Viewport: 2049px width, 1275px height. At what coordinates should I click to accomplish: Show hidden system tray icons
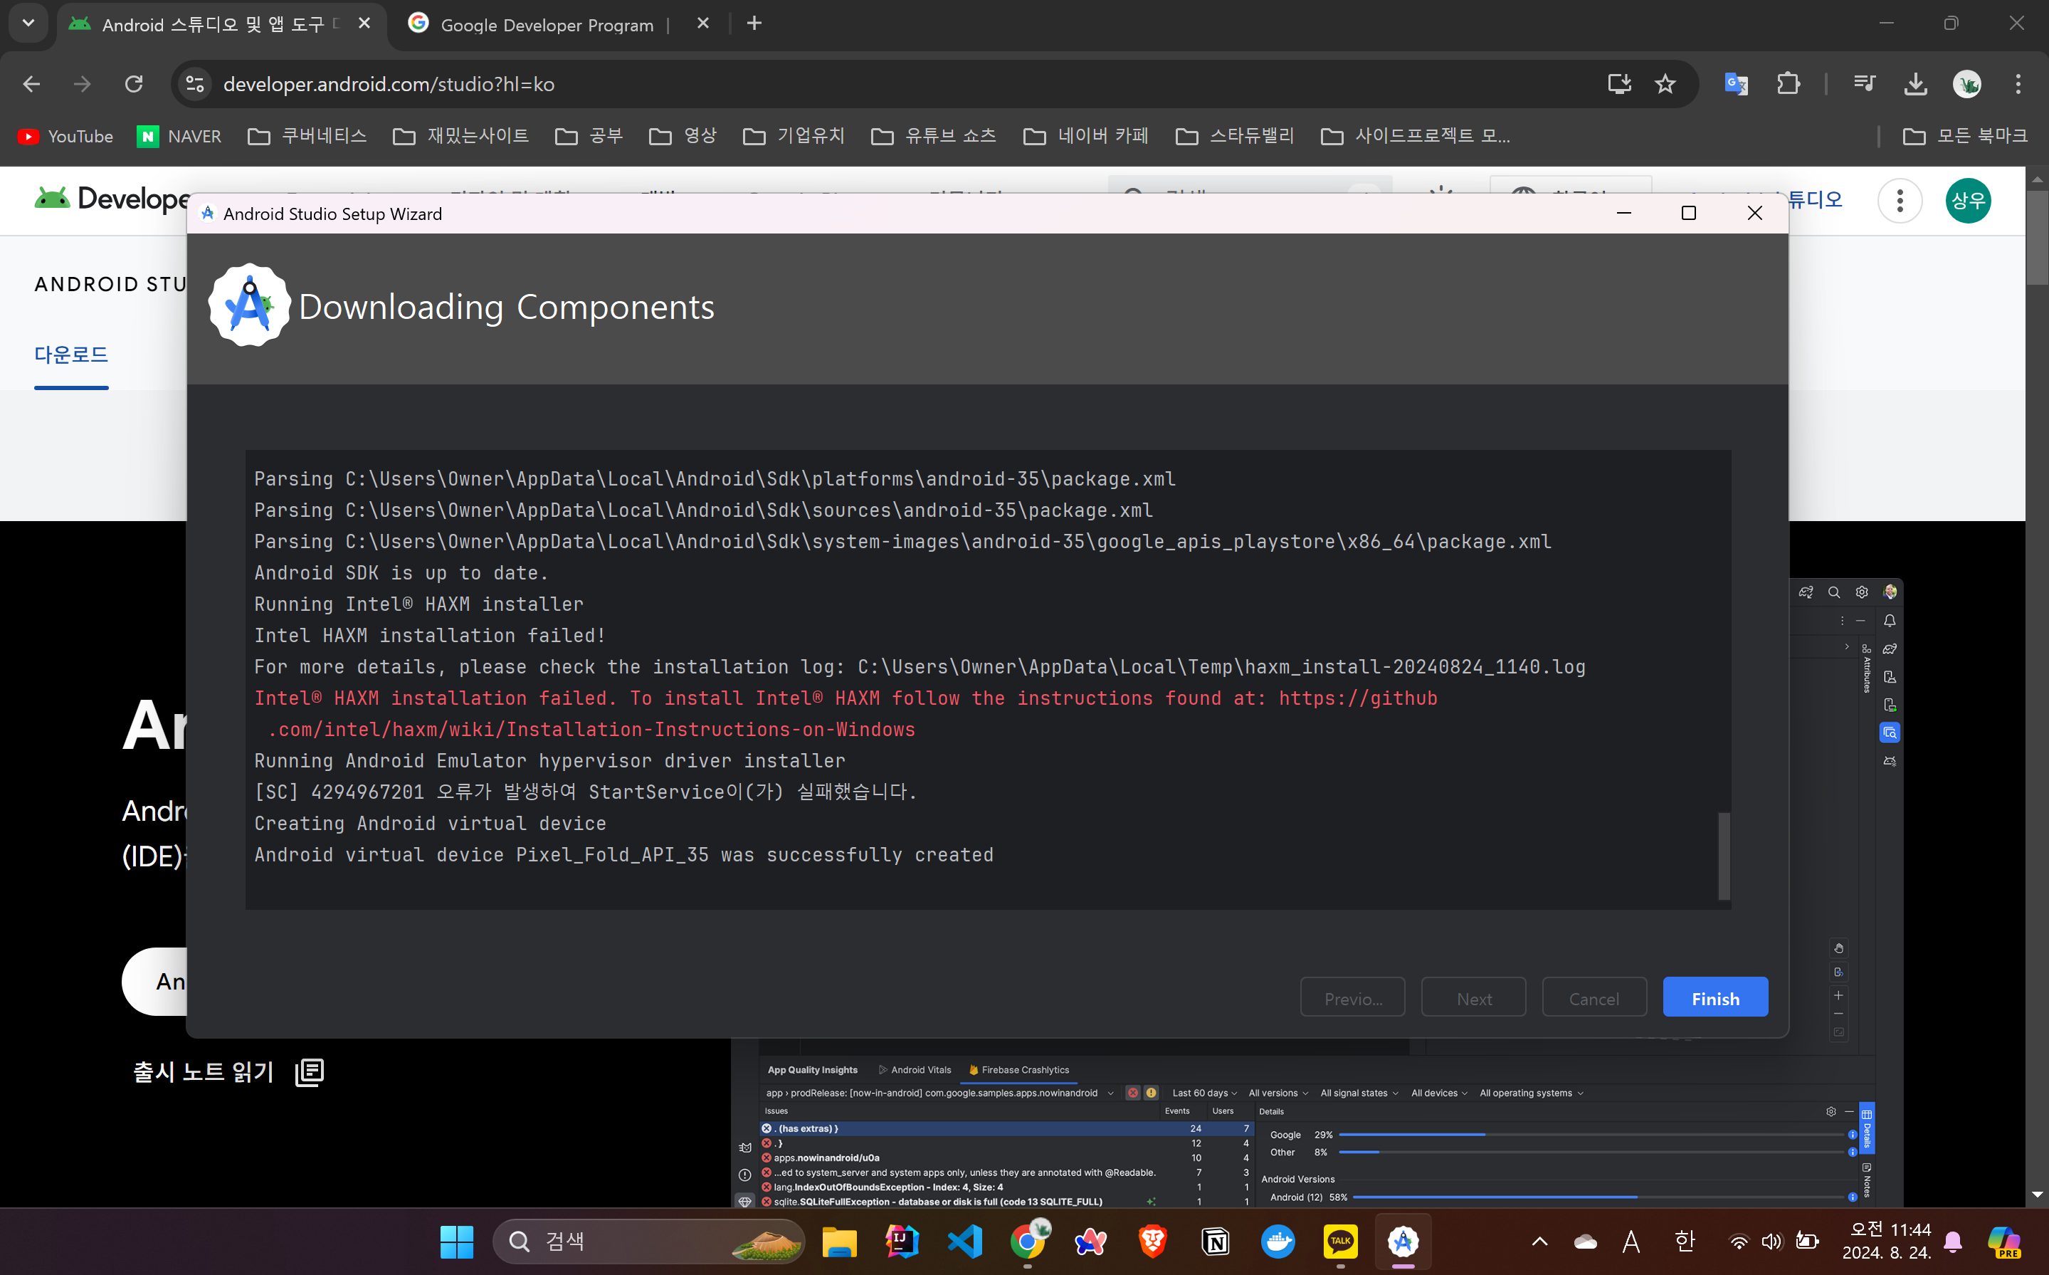1539,1242
